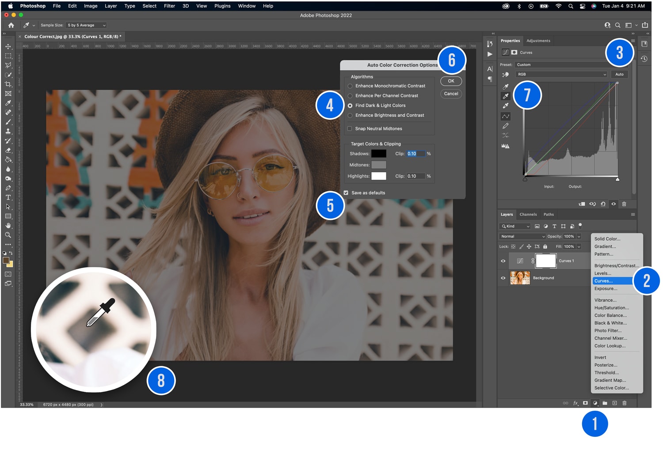Switch to the Channels tab

pos(528,214)
